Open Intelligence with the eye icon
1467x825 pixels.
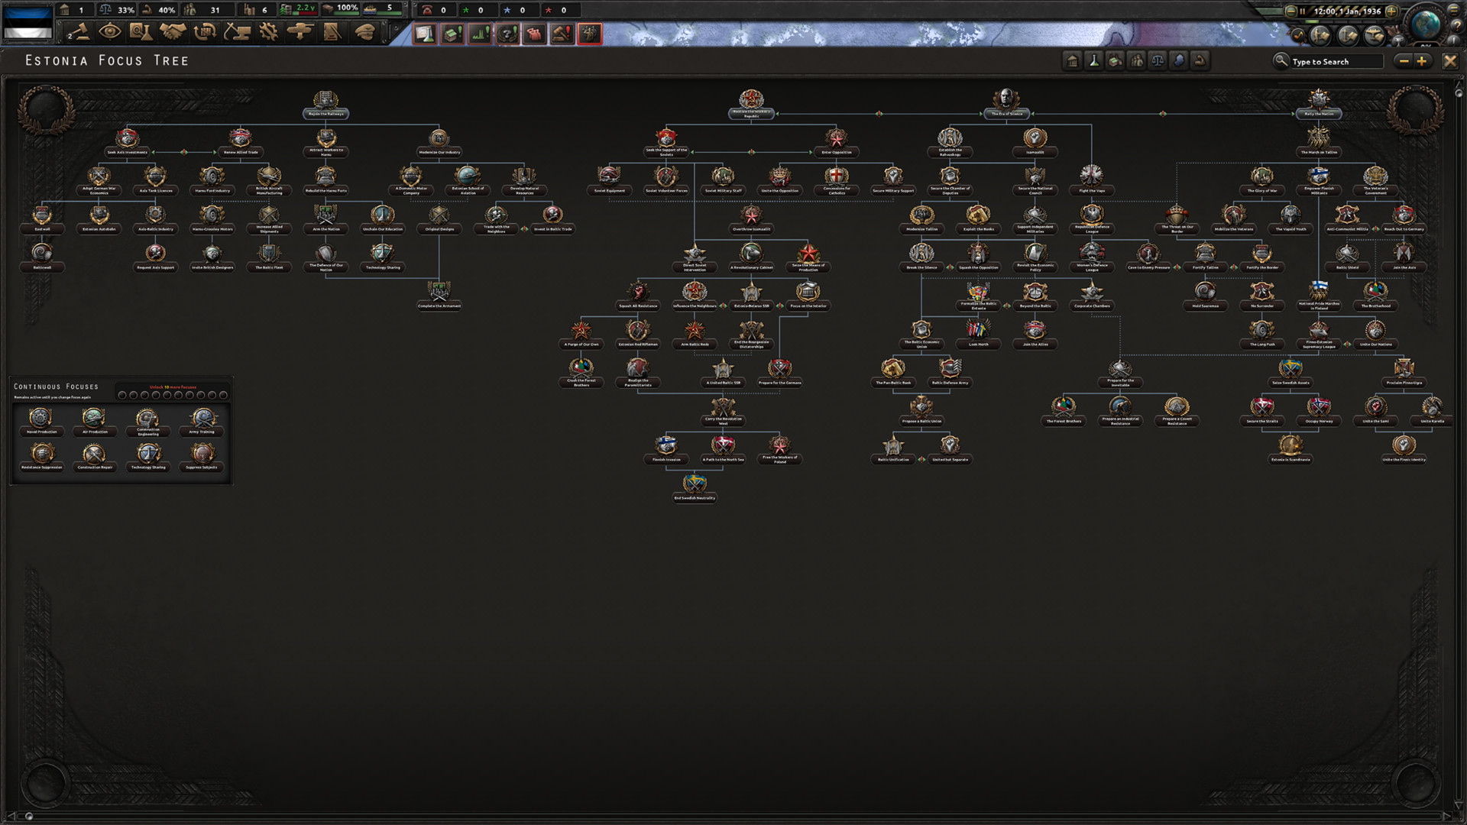click(x=111, y=31)
